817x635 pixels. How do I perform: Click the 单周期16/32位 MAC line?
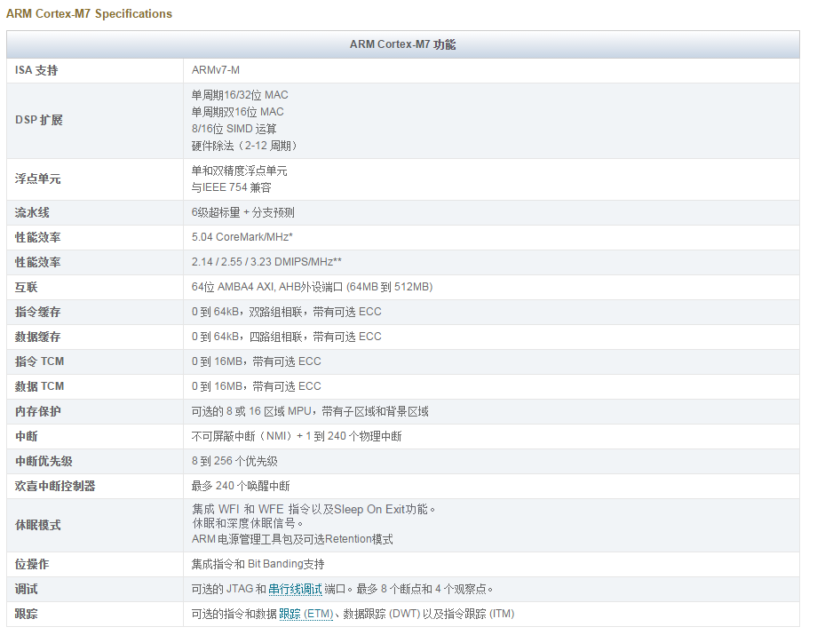coord(240,95)
